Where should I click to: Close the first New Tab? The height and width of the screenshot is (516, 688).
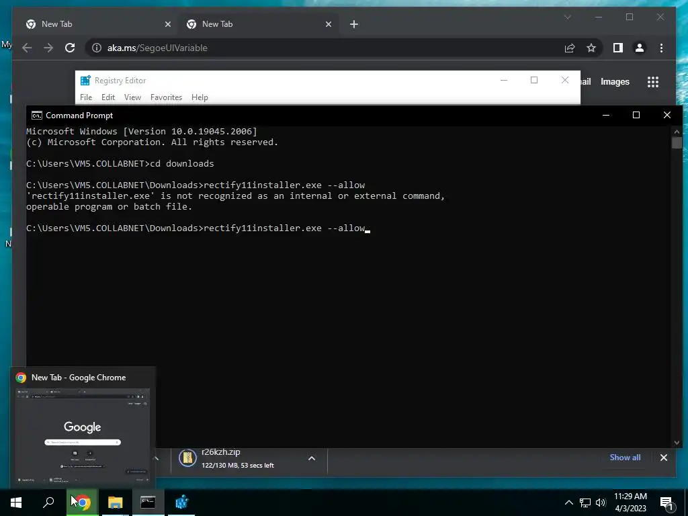(167, 24)
